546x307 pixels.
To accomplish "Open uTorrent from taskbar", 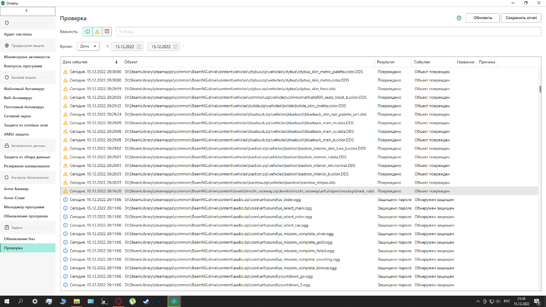I will pyautogui.click(x=132, y=301).
